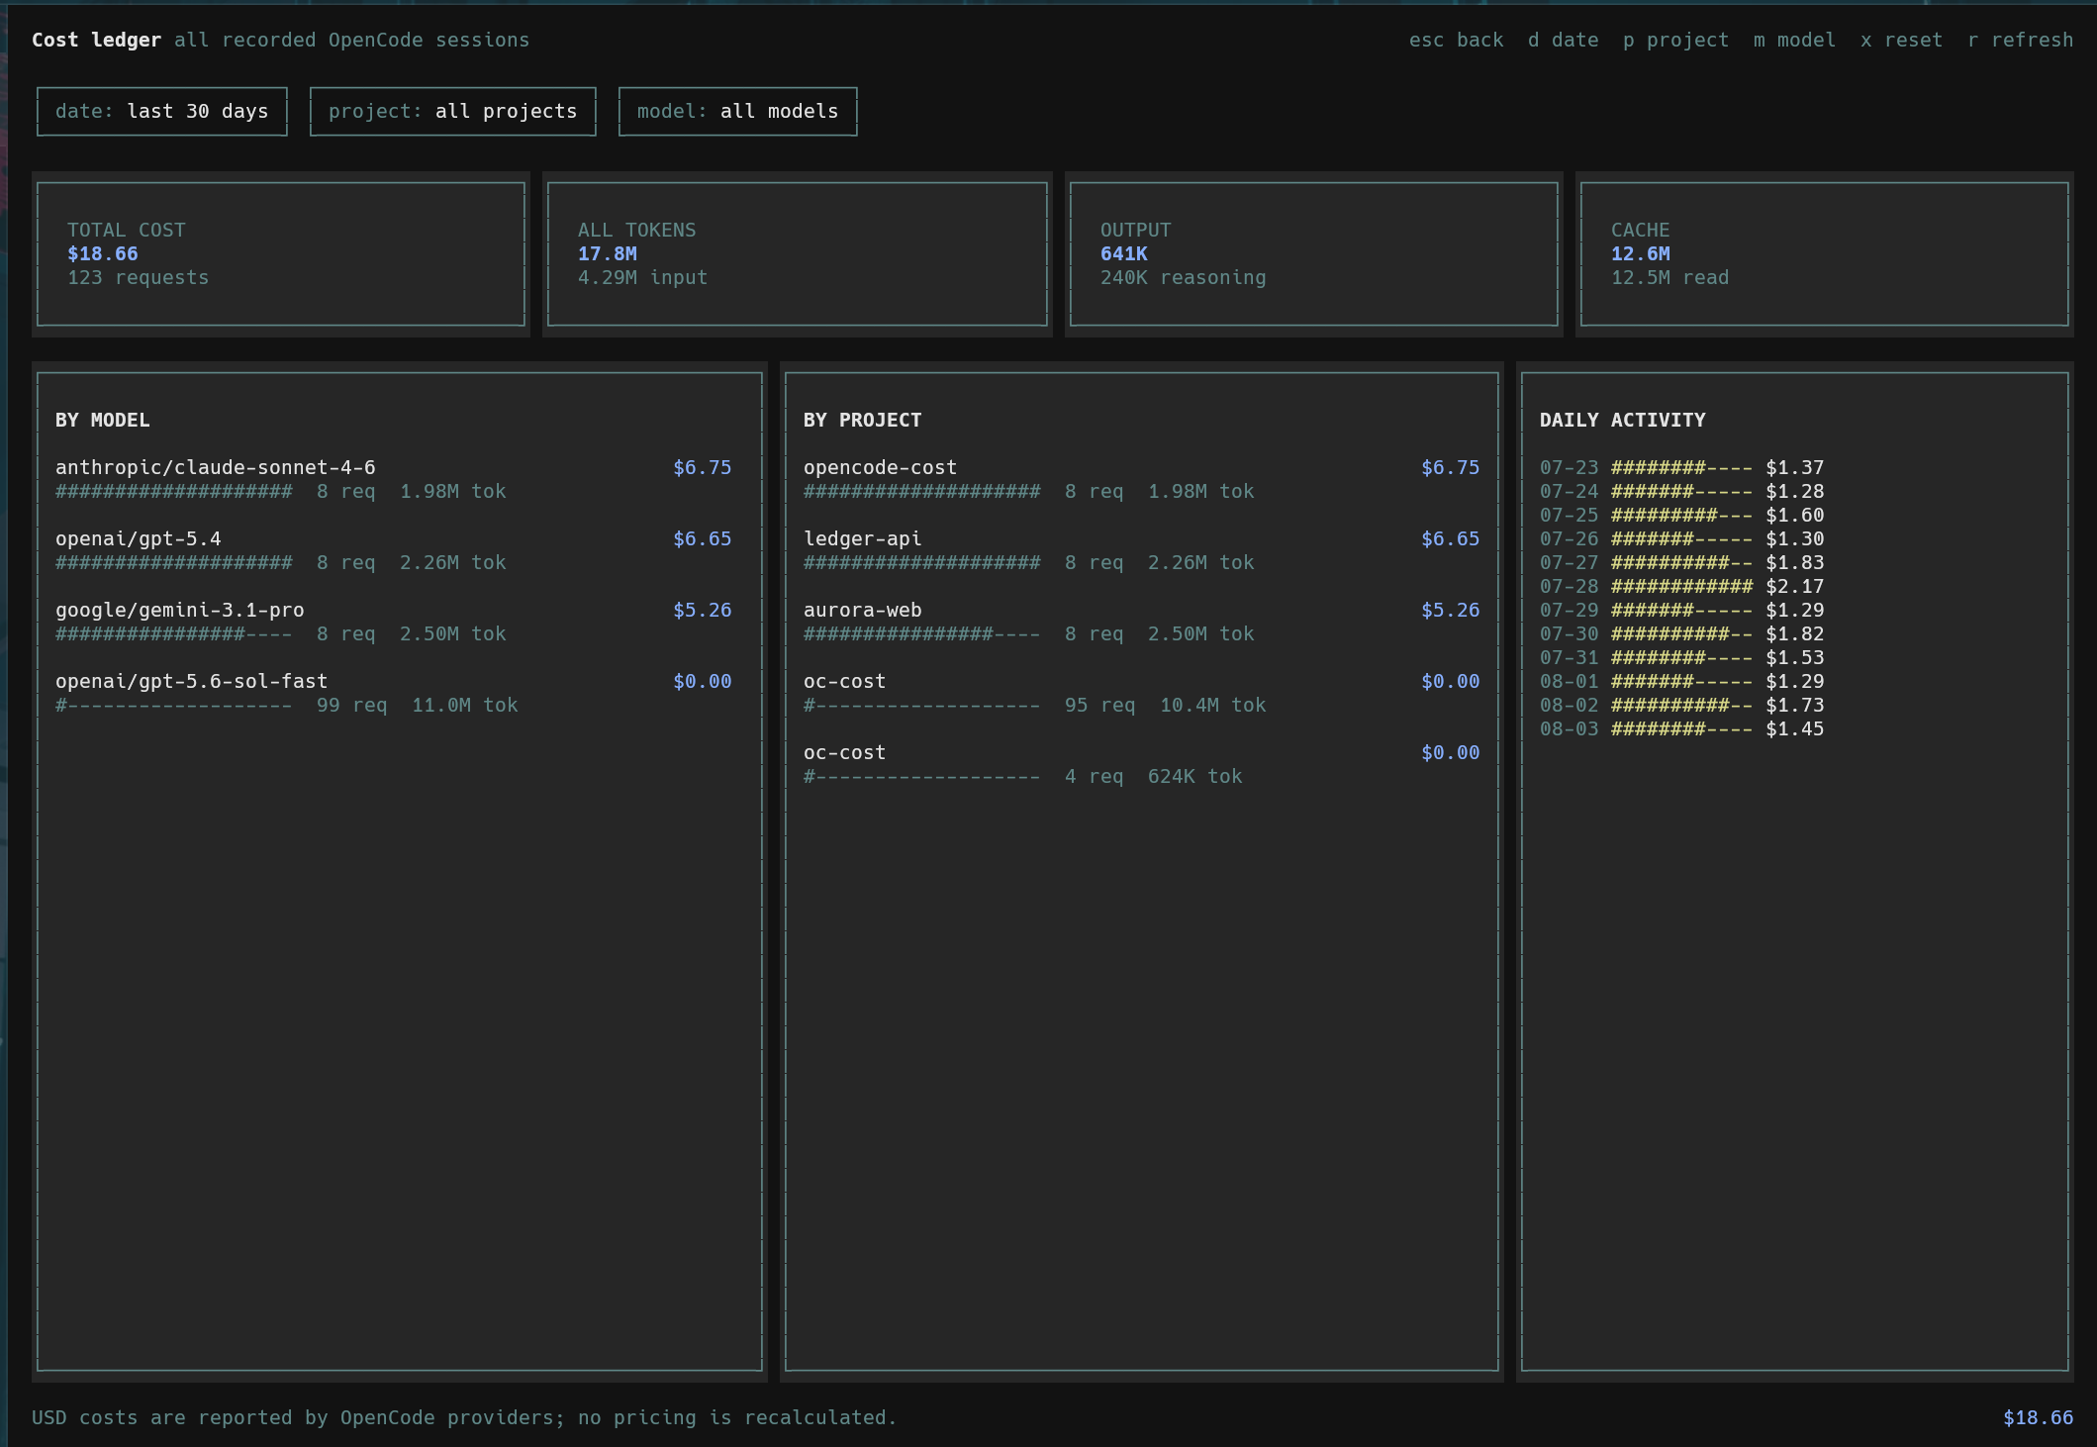This screenshot has height=1447, width=2097.
Task: Click the 641K output value
Action: tap(1124, 253)
